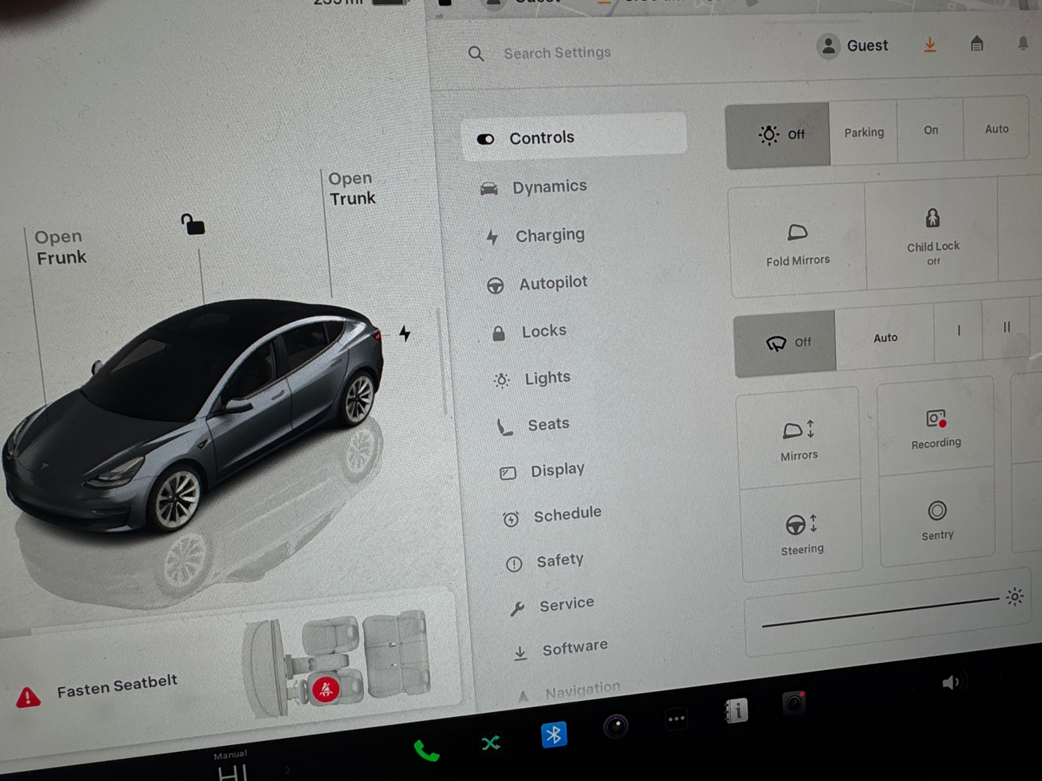Expand the Navigation settings section
1042x781 pixels.
pyautogui.click(x=582, y=687)
